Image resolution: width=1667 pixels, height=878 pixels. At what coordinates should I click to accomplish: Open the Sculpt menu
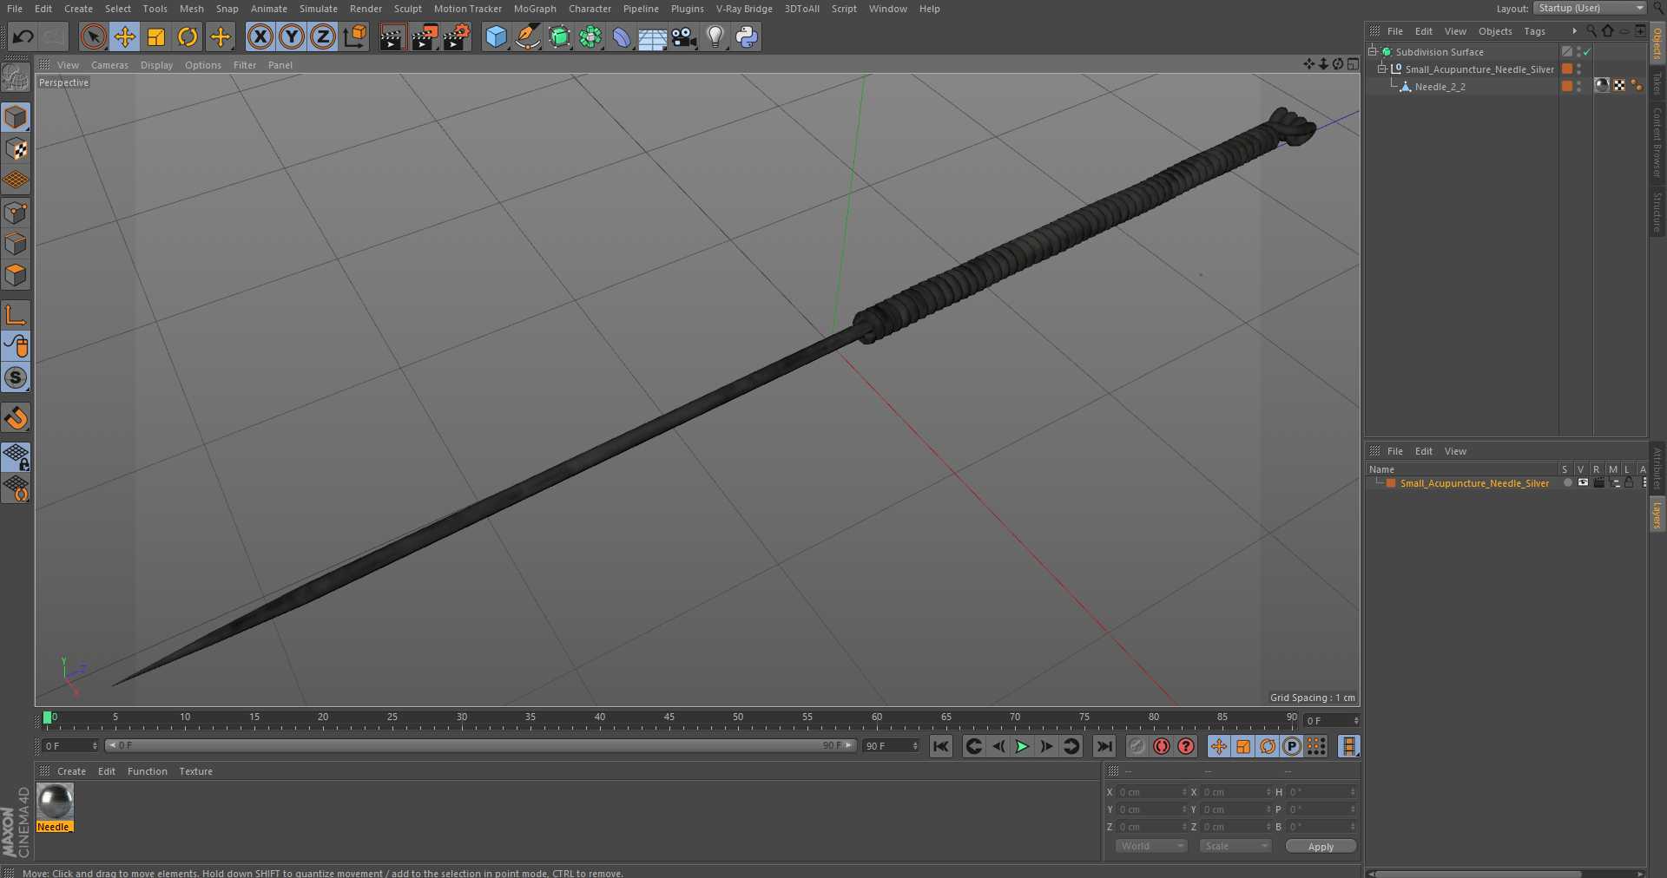[408, 9]
